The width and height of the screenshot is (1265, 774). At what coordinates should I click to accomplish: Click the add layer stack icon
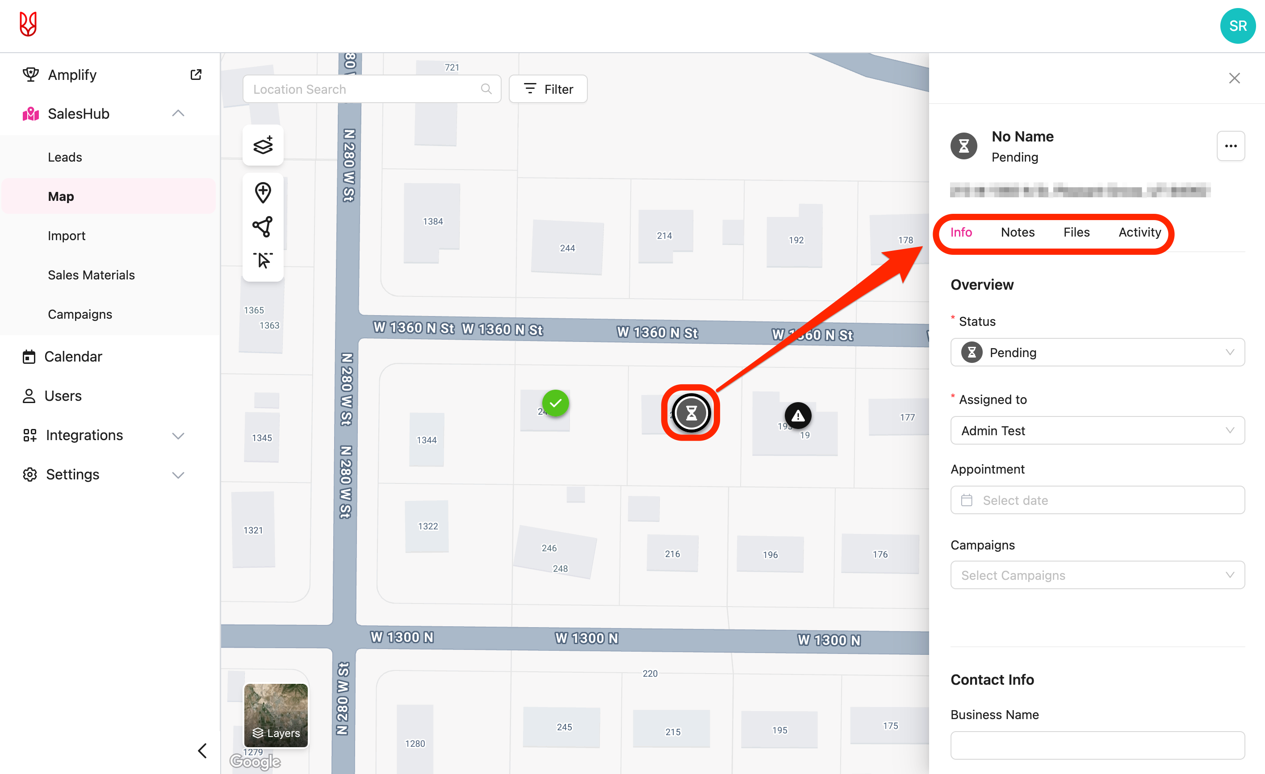coord(263,145)
